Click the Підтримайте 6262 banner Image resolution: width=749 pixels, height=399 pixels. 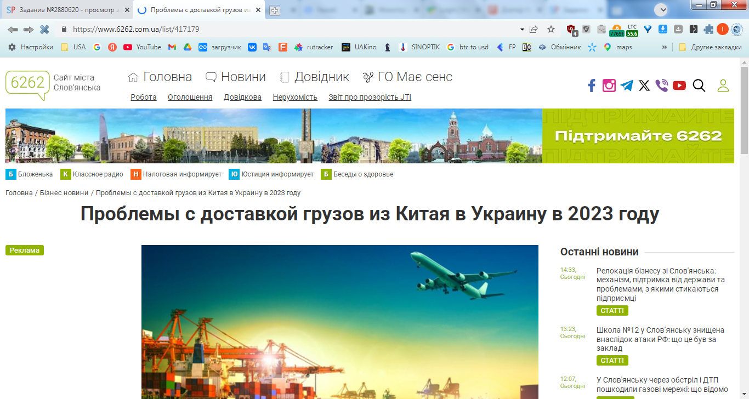click(x=638, y=136)
